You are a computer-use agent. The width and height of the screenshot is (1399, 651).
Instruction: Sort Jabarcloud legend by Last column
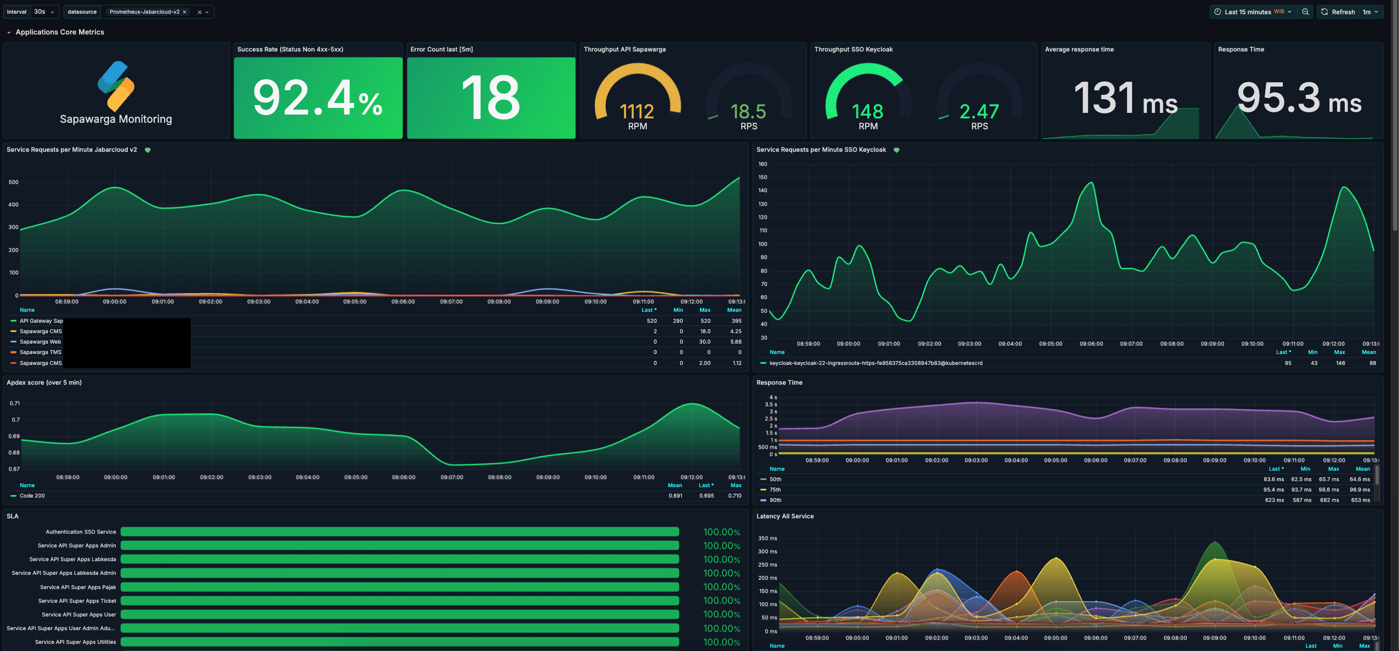click(x=649, y=310)
